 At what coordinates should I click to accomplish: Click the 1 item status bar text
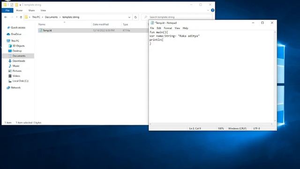pos(8,123)
